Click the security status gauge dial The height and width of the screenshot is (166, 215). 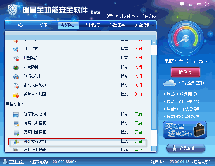click(x=186, y=38)
